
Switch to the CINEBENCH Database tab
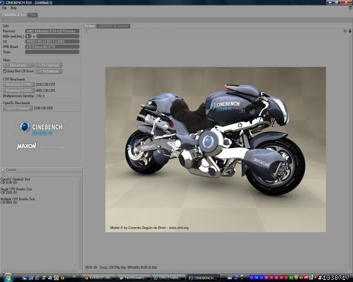114,26
